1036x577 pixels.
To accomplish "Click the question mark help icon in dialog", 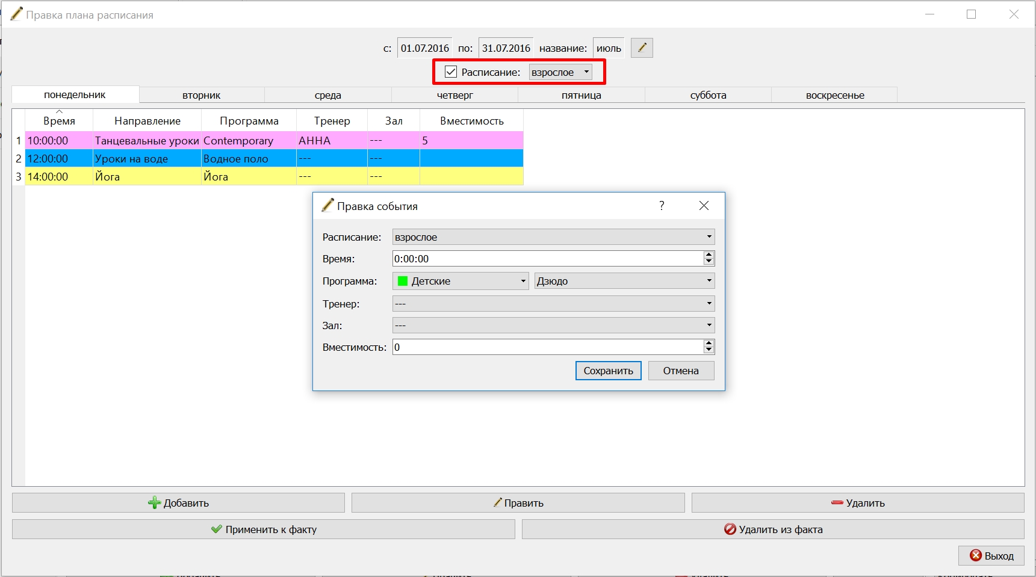I will point(662,206).
